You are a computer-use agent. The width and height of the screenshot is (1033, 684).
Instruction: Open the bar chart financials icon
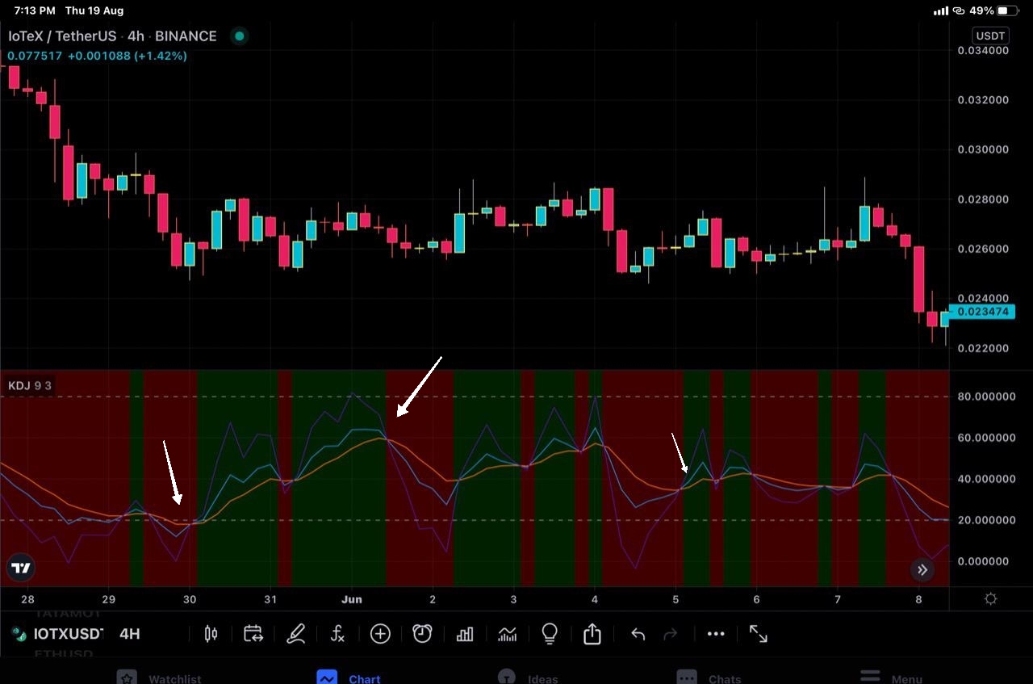click(x=465, y=634)
